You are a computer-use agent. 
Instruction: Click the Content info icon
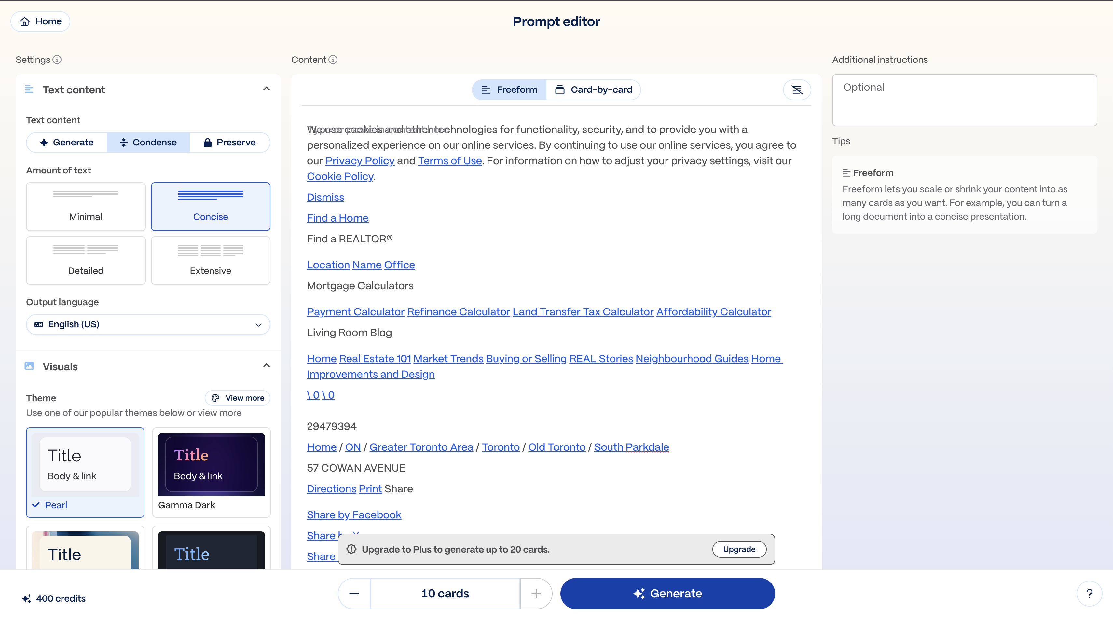pos(333,60)
